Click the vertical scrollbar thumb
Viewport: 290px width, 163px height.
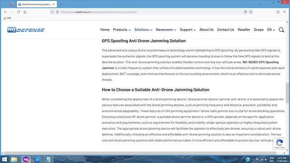(x=287, y=93)
